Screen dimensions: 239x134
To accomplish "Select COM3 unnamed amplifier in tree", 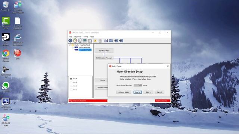I will 85,50.
